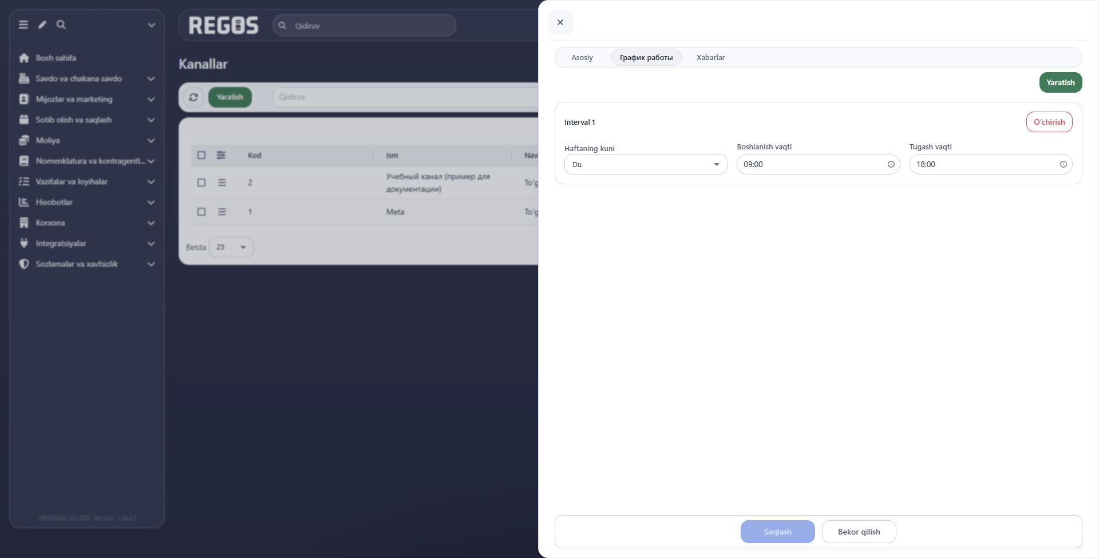Click the Tugash vaqti 18:00 field
This screenshot has width=1099, height=558.
click(x=991, y=164)
